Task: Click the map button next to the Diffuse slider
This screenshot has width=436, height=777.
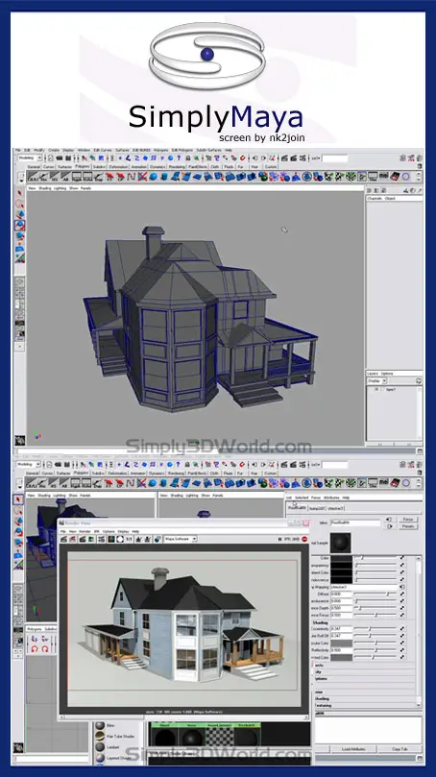Action: point(402,594)
